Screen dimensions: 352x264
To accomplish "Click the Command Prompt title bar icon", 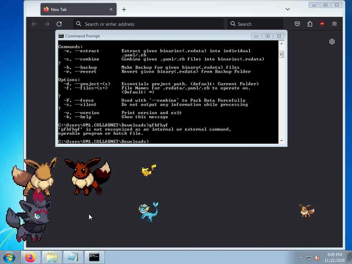I will click(x=61, y=36).
